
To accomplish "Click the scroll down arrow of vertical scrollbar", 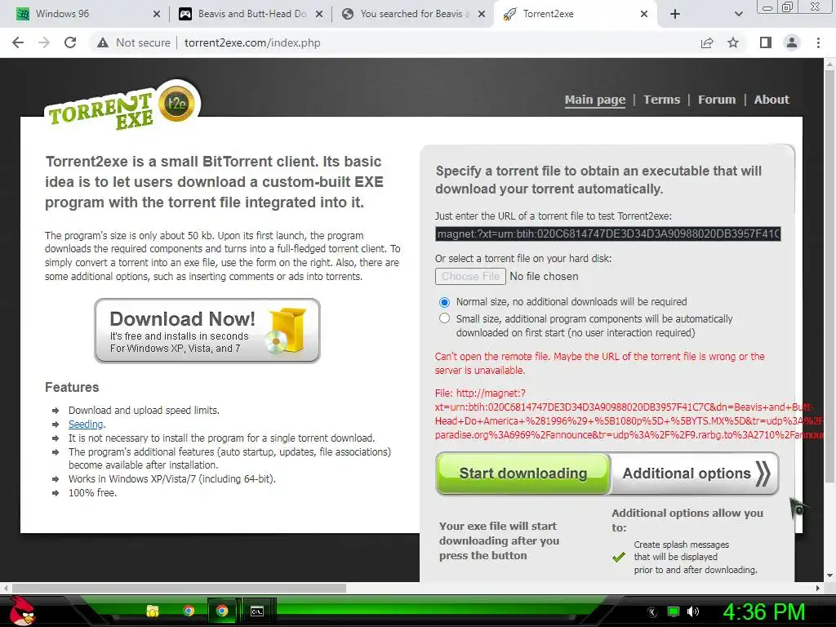I will coord(829,576).
